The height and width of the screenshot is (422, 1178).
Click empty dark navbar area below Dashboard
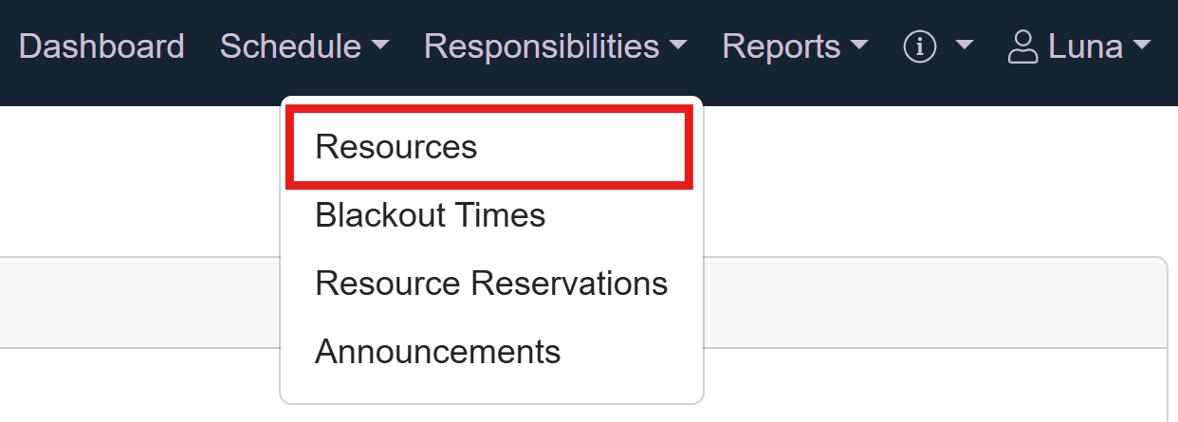[x=101, y=90]
